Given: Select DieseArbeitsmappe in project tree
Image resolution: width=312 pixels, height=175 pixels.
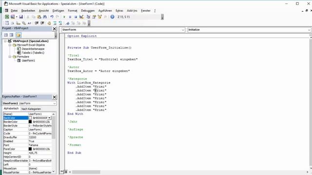Looking at the screenshot, I should tap(33, 49).
